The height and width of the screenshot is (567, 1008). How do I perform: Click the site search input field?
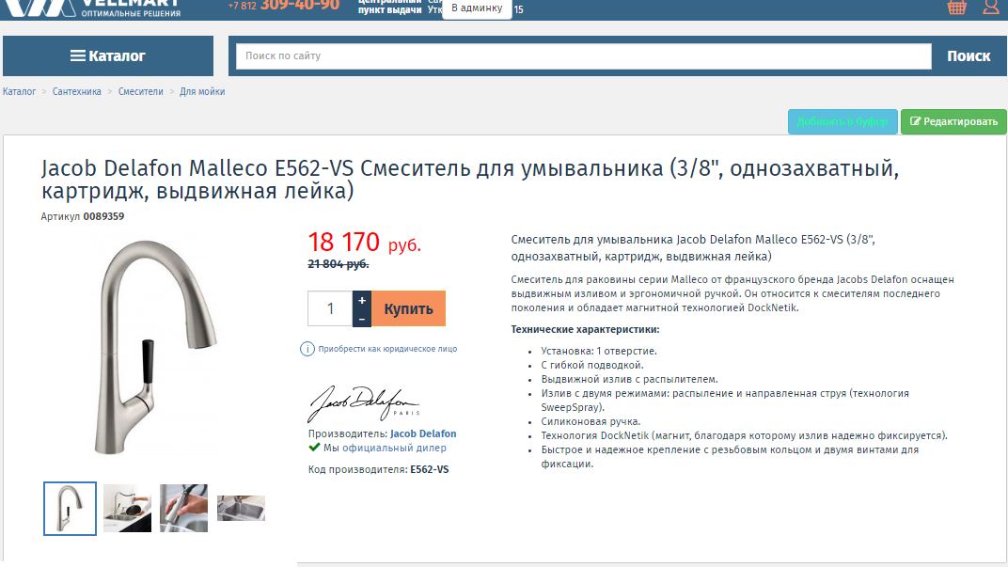(x=584, y=55)
